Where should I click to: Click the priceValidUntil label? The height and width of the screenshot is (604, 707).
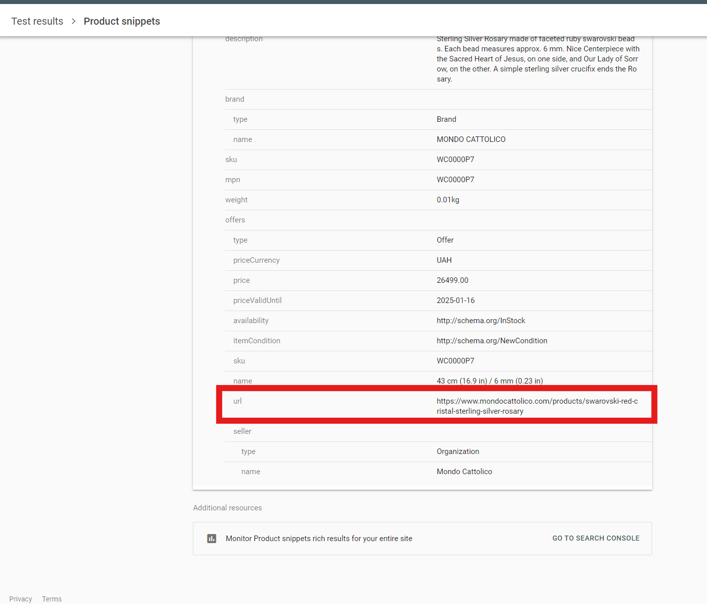tap(257, 300)
